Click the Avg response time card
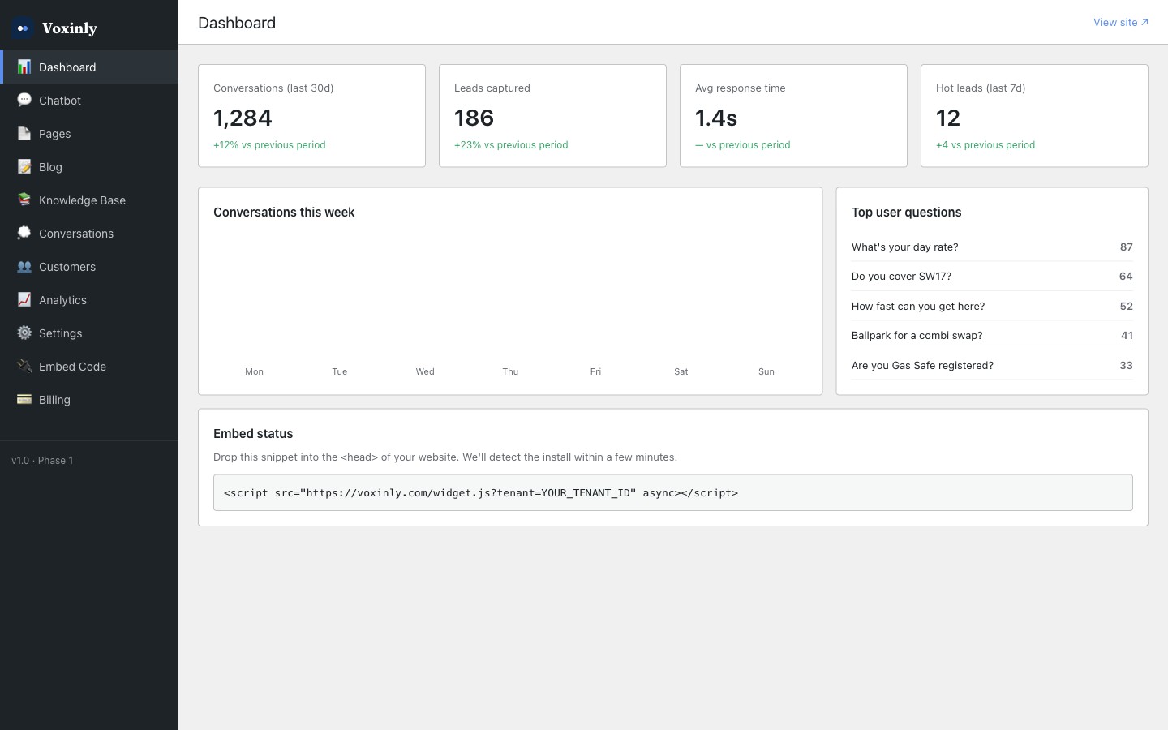The width and height of the screenshot is (1168, 730). (793, 116)
